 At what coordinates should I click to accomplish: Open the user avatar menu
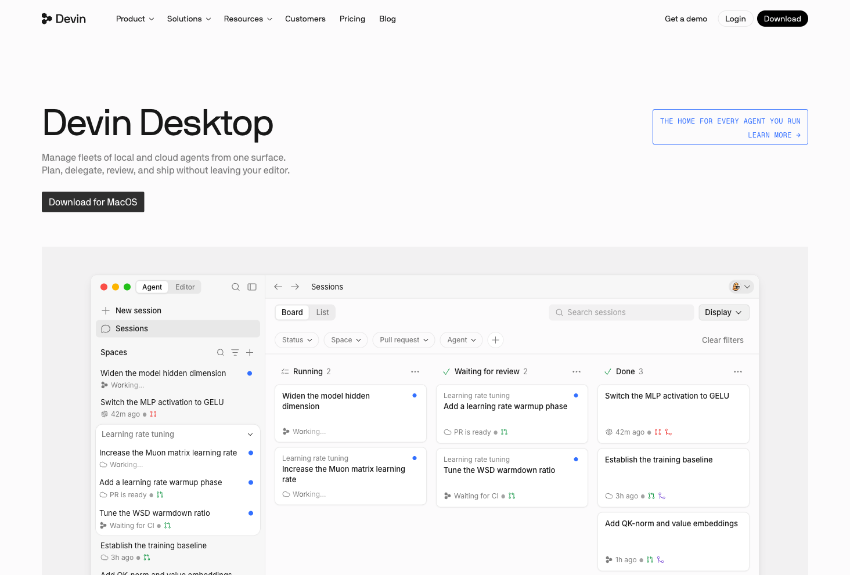coord(741,287)
